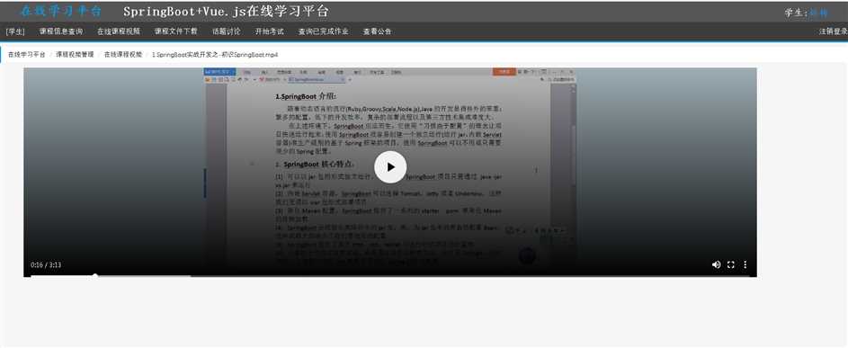Click the orange button in the video's document toolbar
Screen dimensions: 848x348
click(x=504, y=71)
